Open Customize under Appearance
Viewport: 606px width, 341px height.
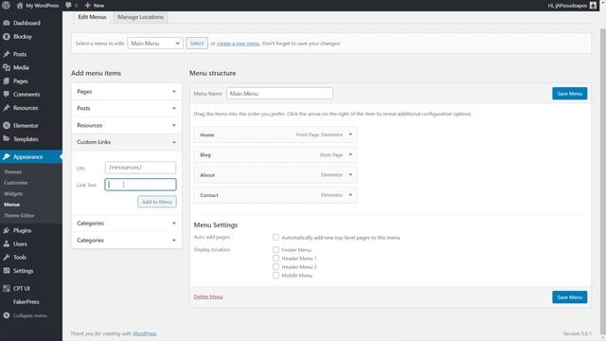[x=16, y=183]
